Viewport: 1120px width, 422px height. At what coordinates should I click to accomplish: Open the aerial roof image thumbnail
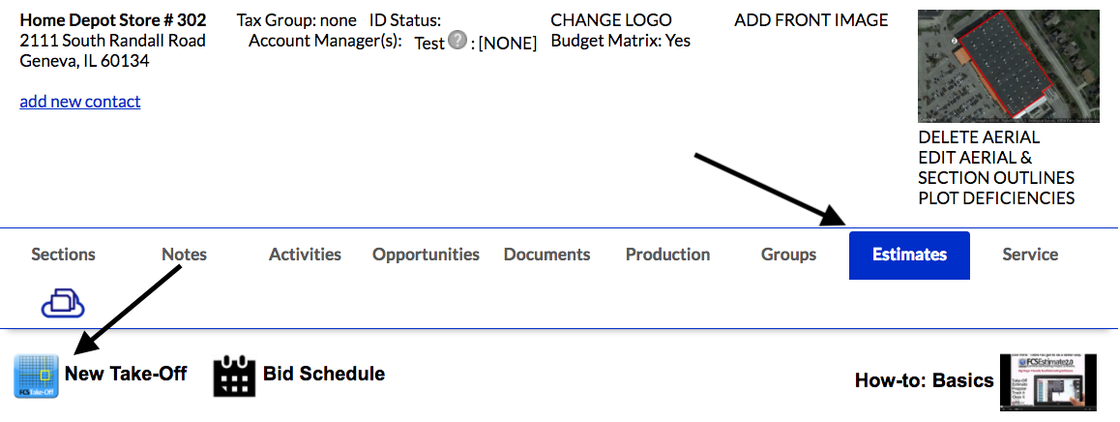pyautogui.click(x=1008, y=67)
